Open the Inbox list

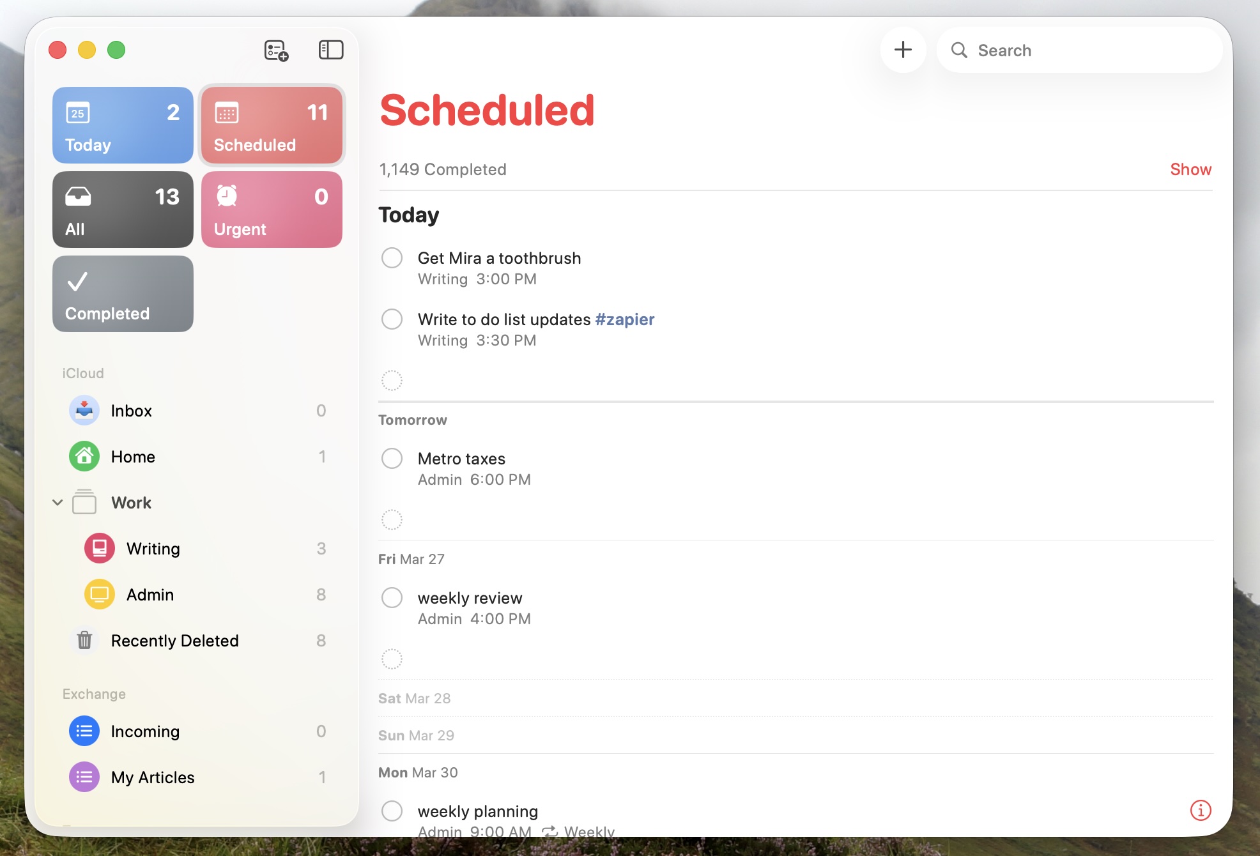click(x=131, y=411)
